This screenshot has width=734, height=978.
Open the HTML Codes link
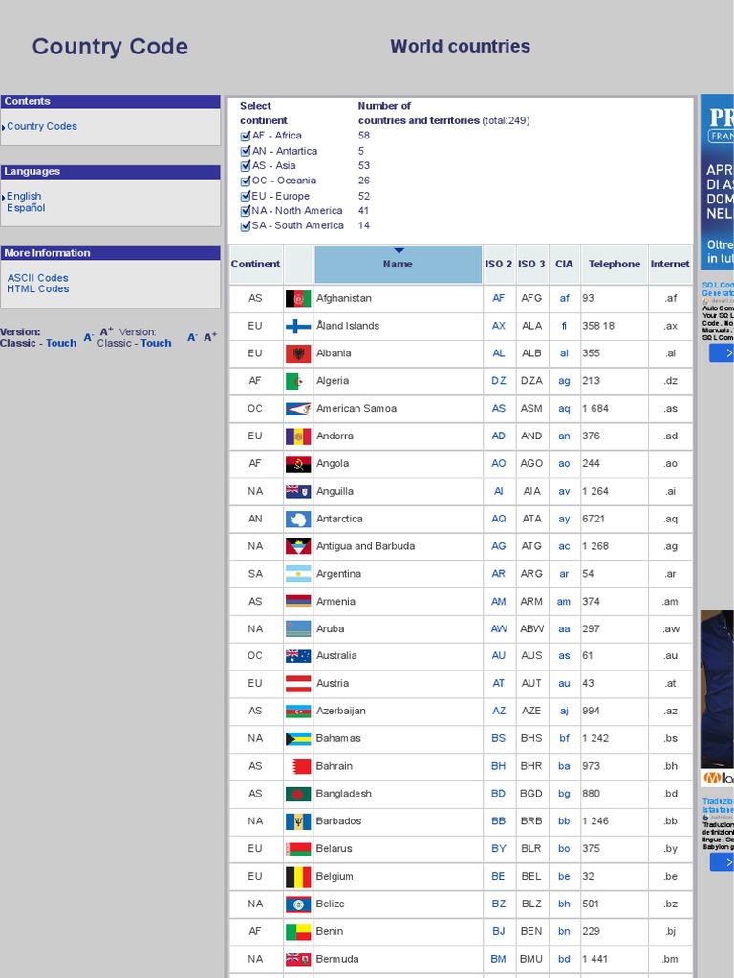[37, 288]
